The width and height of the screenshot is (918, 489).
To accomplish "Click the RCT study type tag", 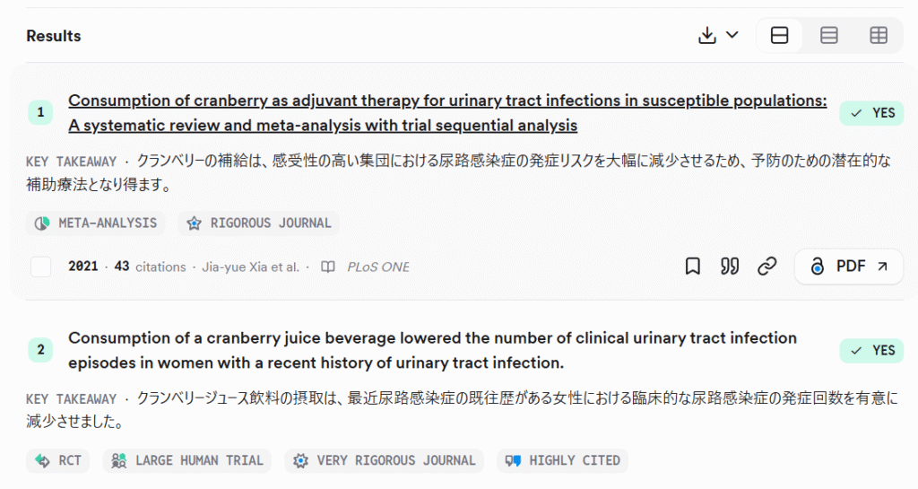I will click(58, 461).
